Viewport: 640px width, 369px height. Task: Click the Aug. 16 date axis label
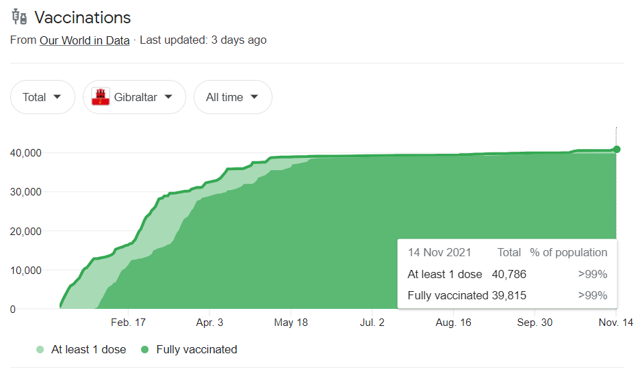[x=453, y=323]
